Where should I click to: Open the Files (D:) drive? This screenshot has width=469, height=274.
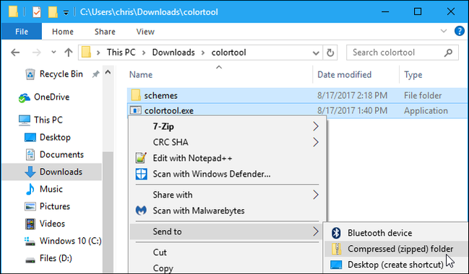pyautogui.click(x=48, y=258)
